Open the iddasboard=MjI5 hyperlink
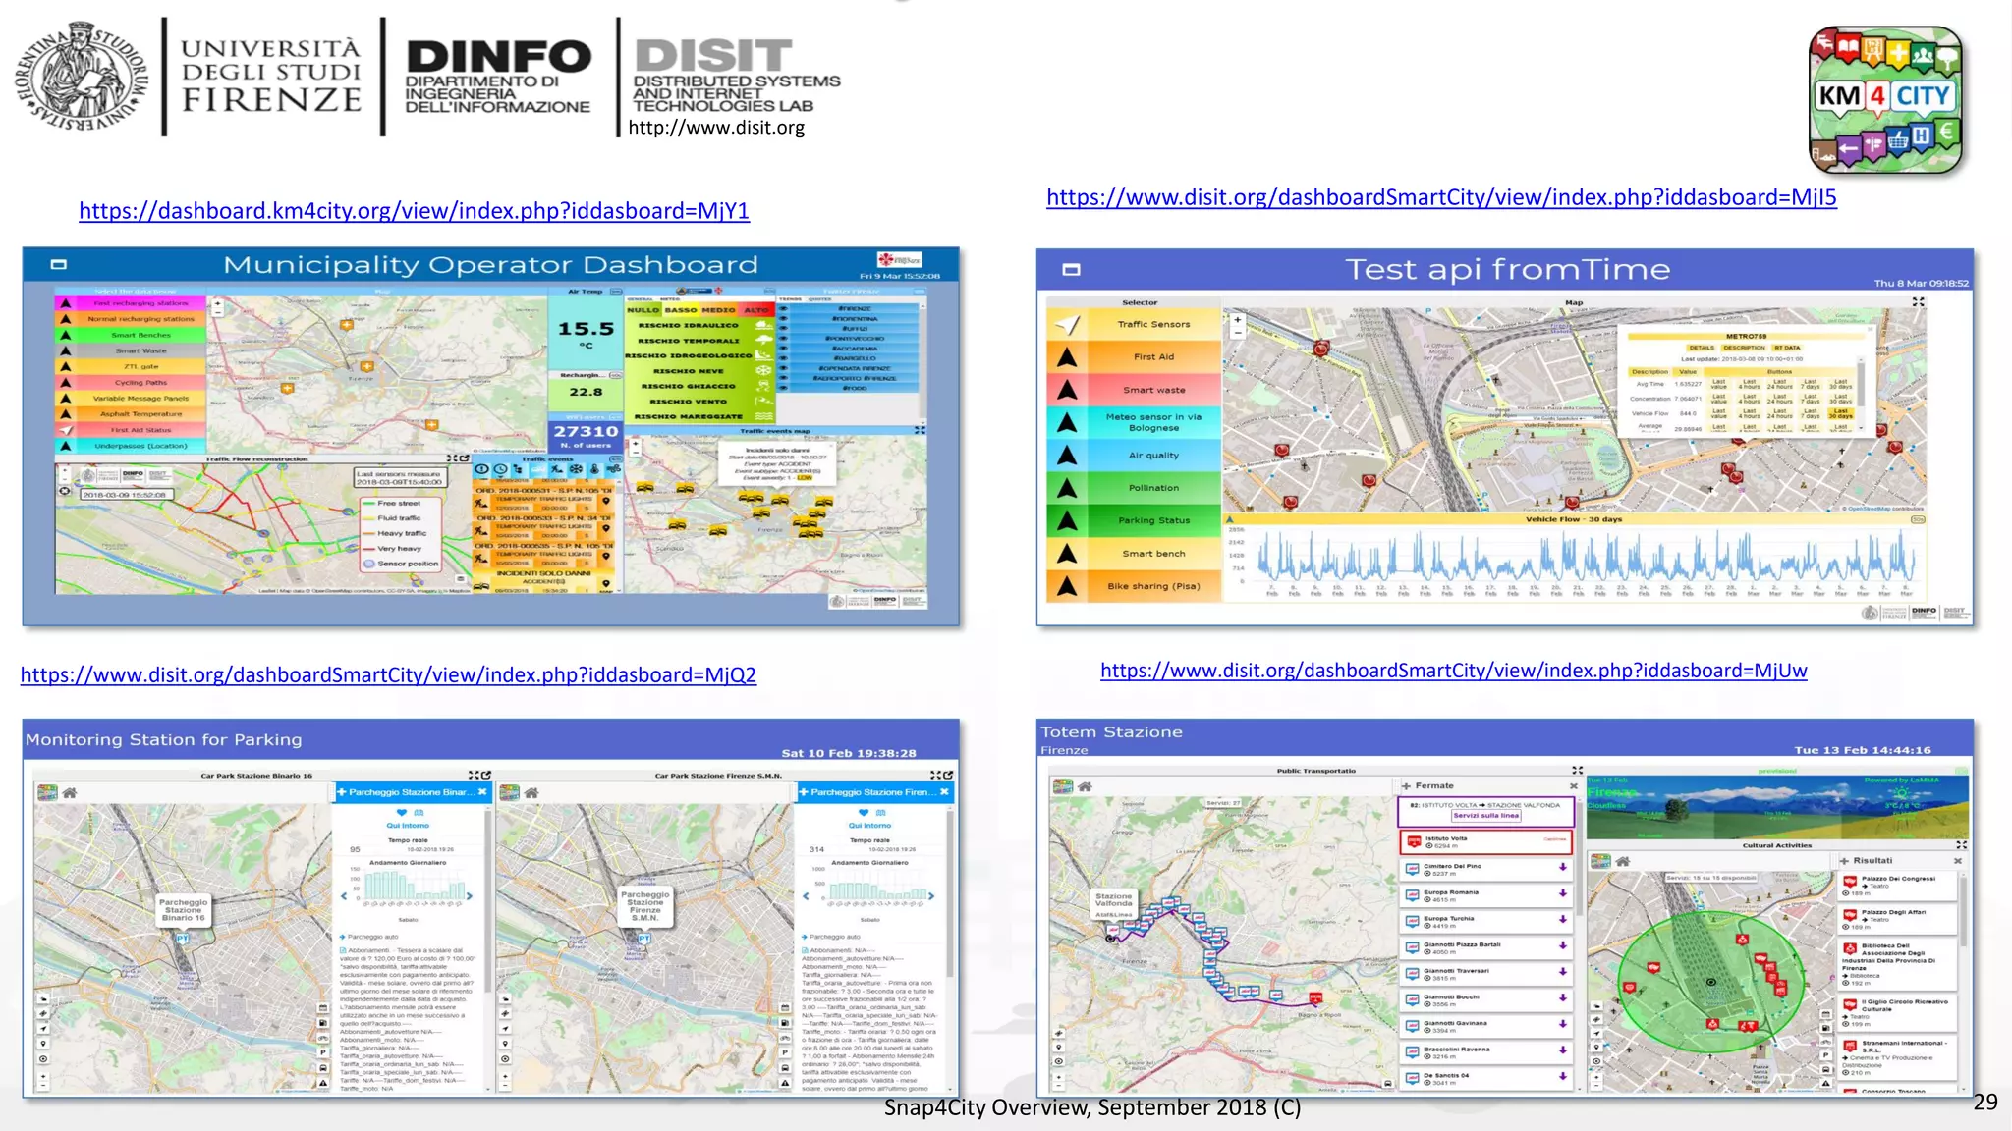The height and width of the screenshot is (1131, 2012). pos(1441,197)
